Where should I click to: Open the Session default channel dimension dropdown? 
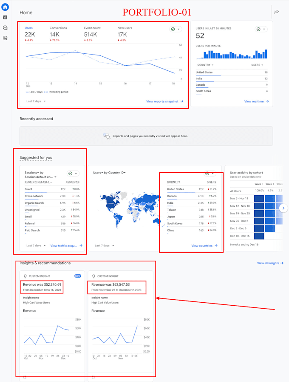pyautogui.click(x=40, y=177)
